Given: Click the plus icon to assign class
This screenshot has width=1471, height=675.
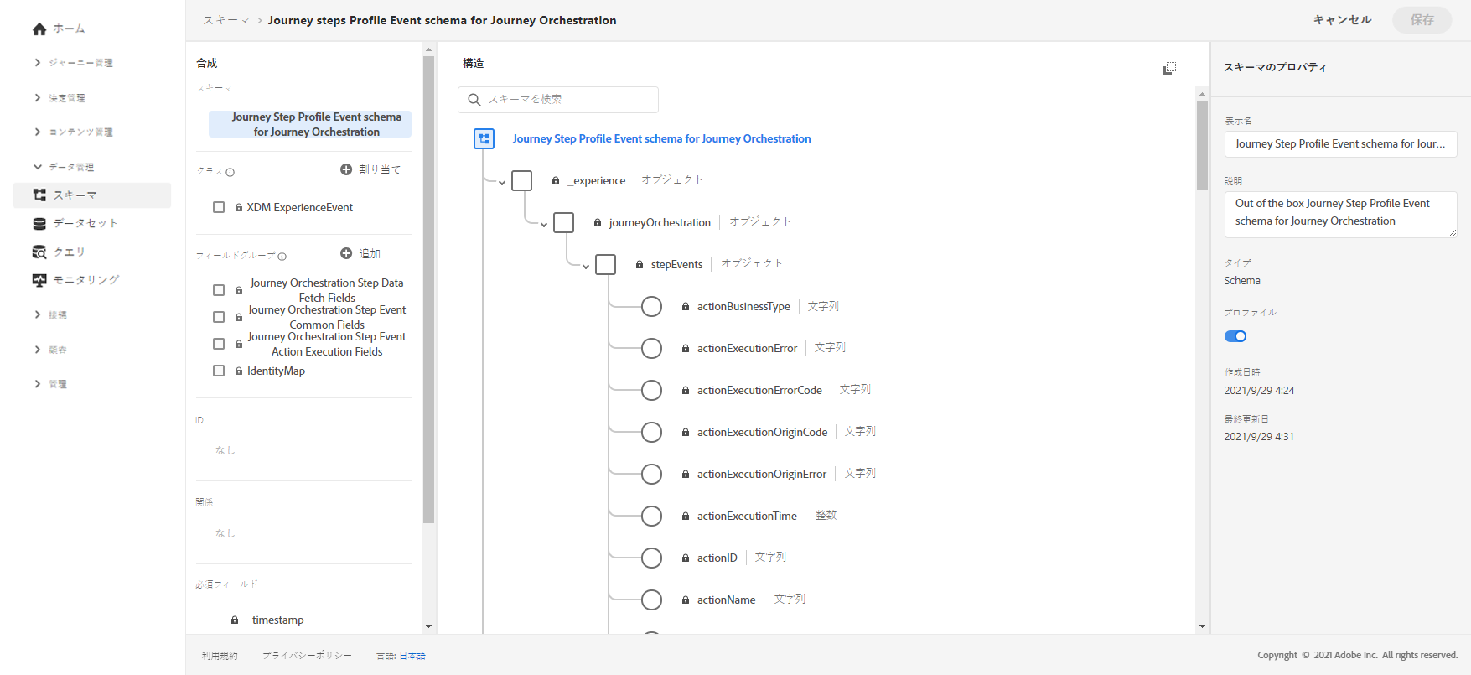Looking at the screenshot, I should click(346, 169).
